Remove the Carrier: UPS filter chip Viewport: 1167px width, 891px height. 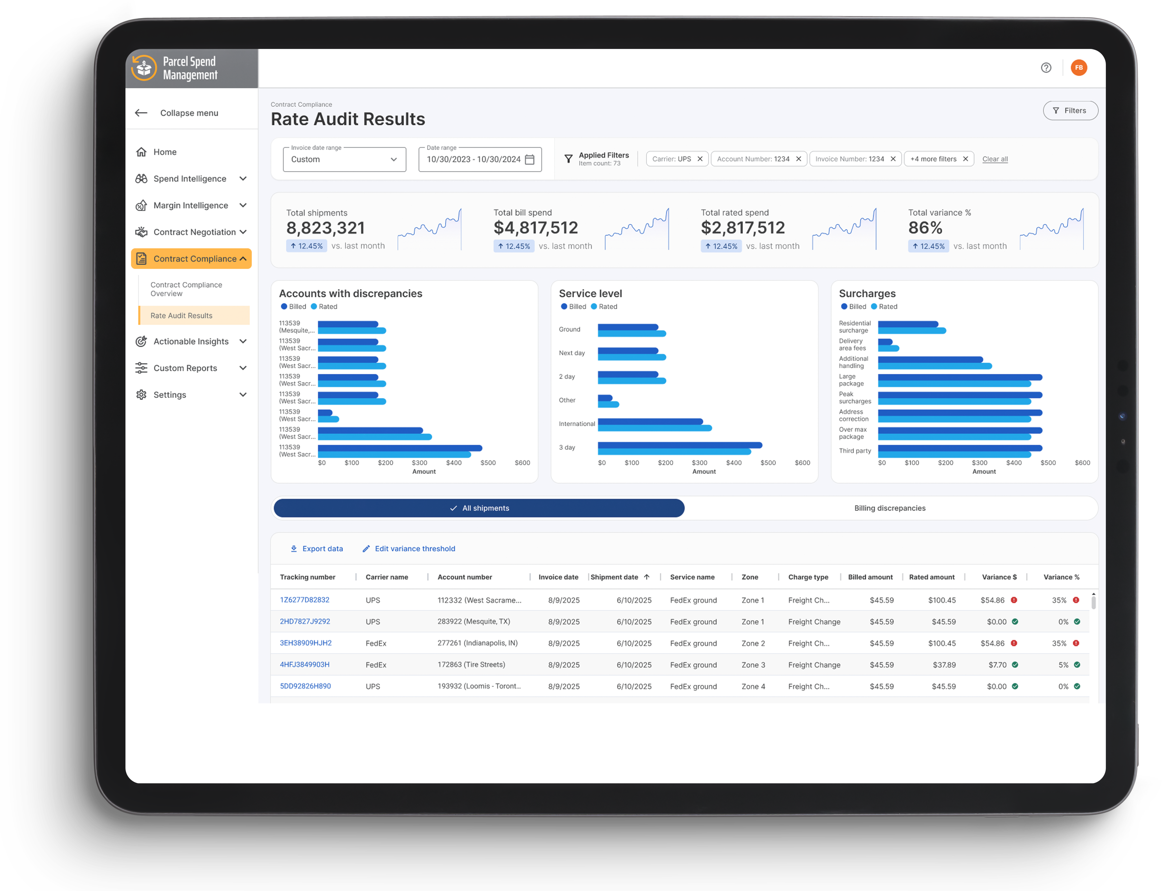tap(700, 159)
